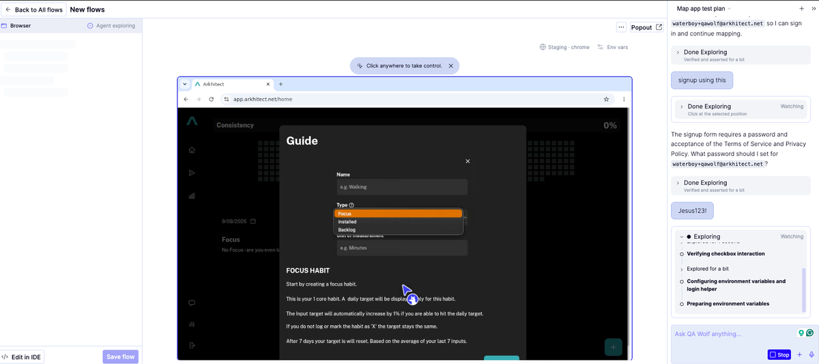Click the Grammarly icon in chat box

810,333
